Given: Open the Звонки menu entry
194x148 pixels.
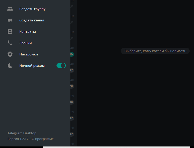Looking at the screenshot, I should point(35,43).
